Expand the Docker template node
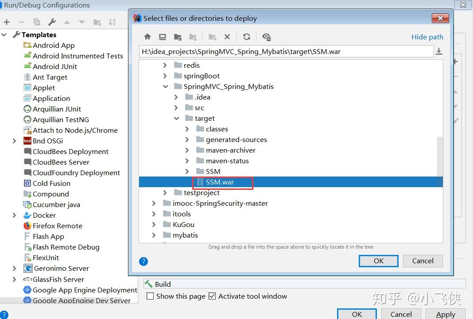The height and width of the screenshot is (319, 473). point(14,215)
